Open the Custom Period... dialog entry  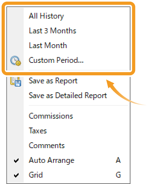pos(56,60)
